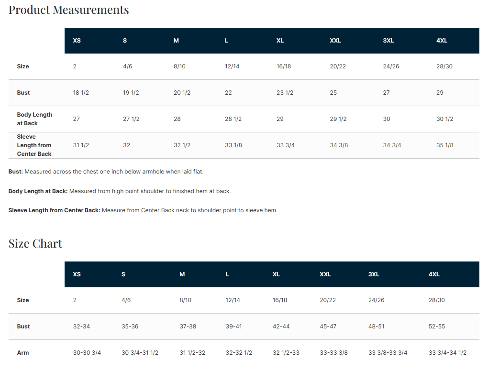Click the 33 1/8 sleeve length cell

[x=233, y=145]
